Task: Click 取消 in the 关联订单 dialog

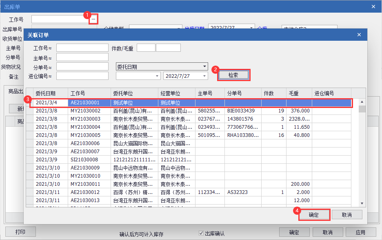Action: [x=346, y=215]
